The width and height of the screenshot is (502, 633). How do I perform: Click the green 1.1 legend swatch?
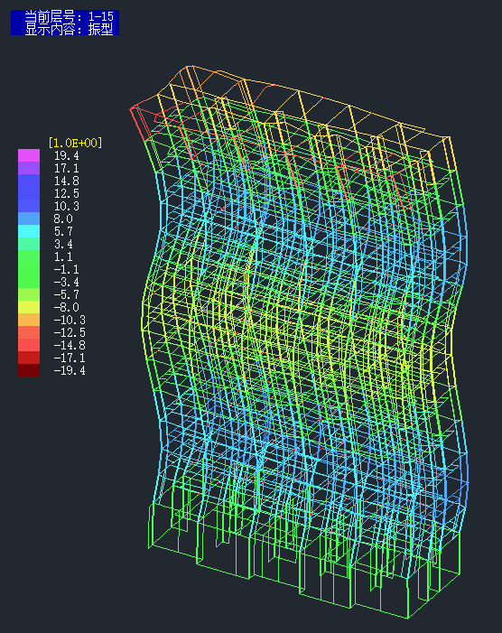(29, 256)
